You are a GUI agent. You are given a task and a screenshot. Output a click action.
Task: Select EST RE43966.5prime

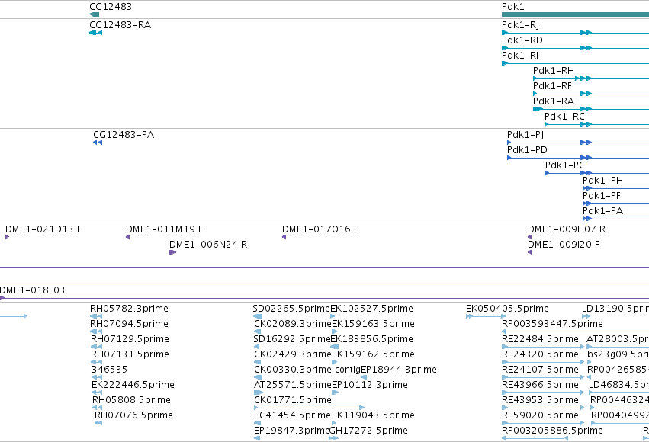pyautogui.click(x=543, y=392)
